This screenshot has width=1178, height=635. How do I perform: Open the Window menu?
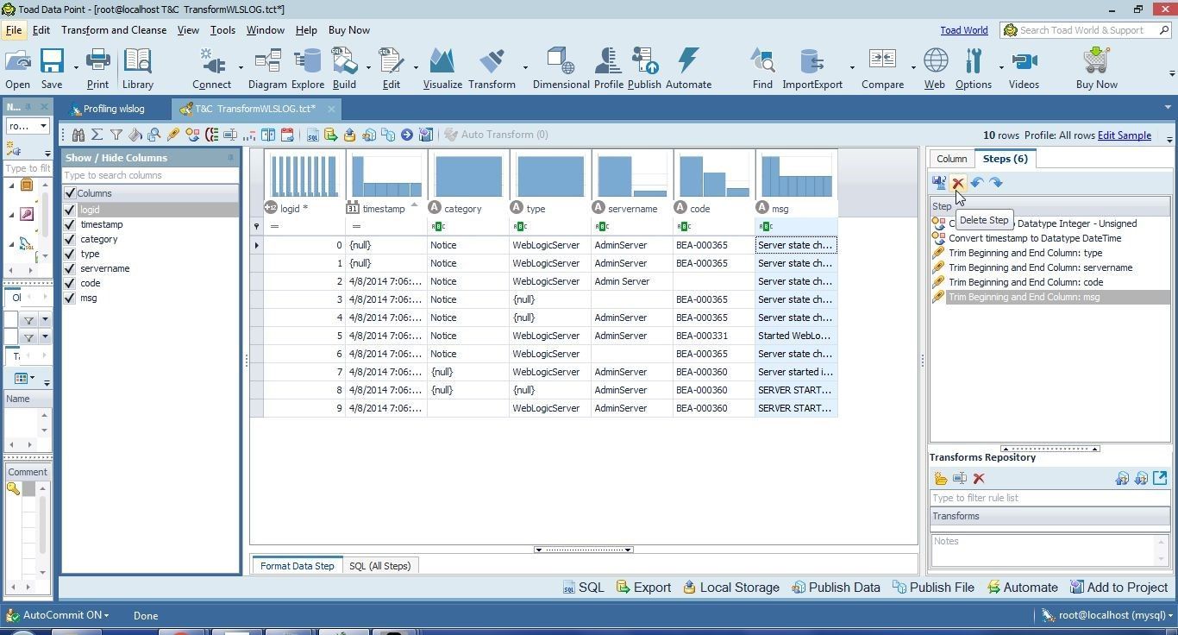(x=265, y=30)
